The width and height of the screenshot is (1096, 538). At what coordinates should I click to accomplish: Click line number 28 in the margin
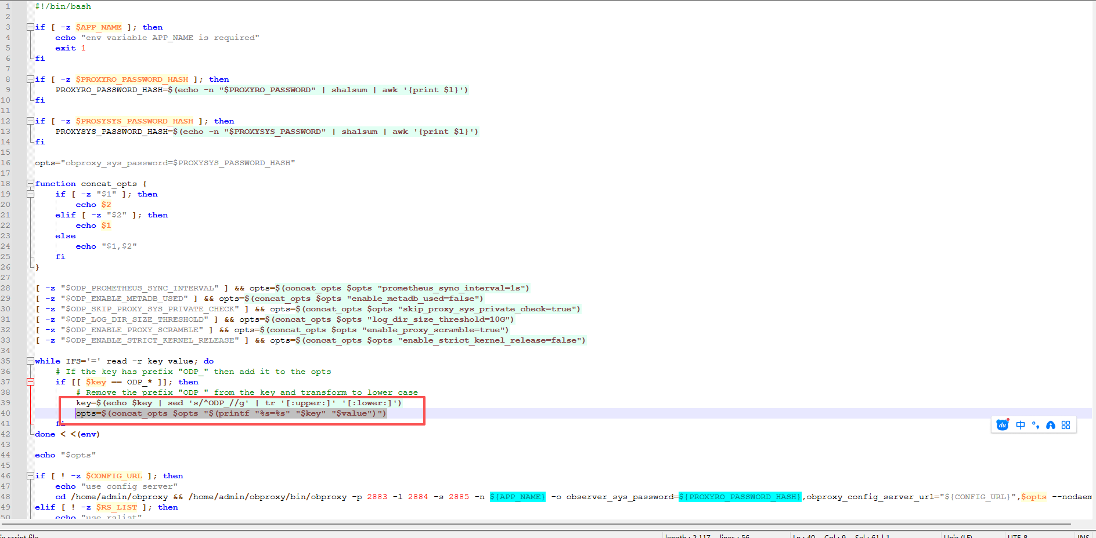[6, 288]
